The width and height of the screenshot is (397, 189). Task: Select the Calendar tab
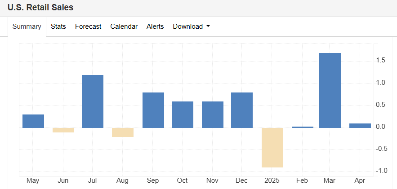[x=124, y=26]
